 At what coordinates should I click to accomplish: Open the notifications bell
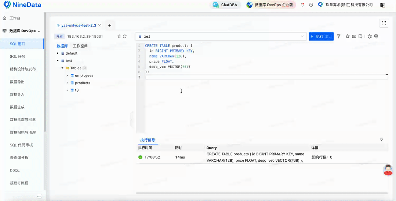pos(302,5)
